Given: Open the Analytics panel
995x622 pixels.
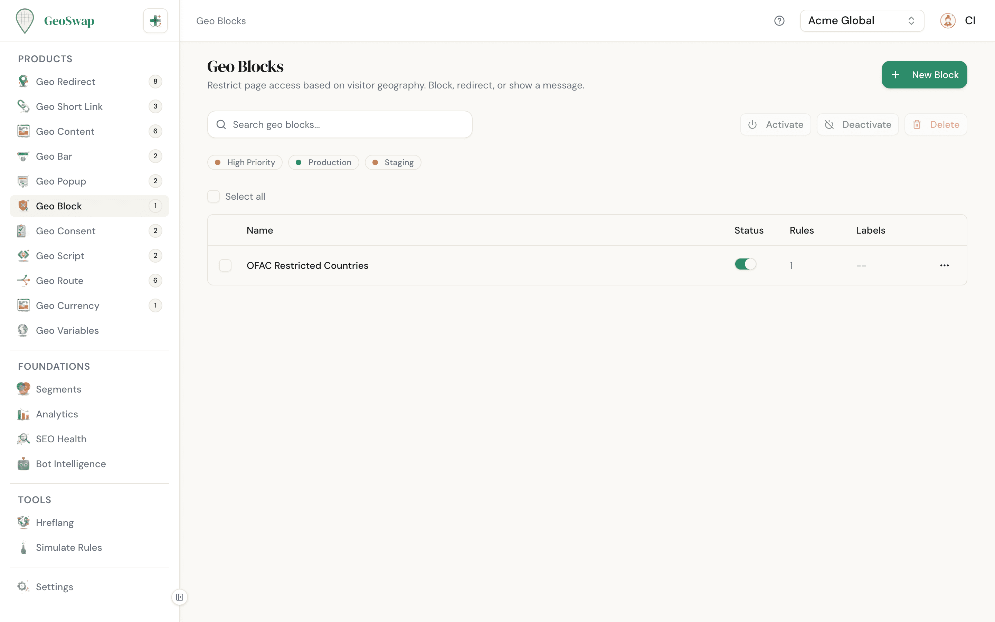Looking at the screenshot, I should (x=57, y=414).
